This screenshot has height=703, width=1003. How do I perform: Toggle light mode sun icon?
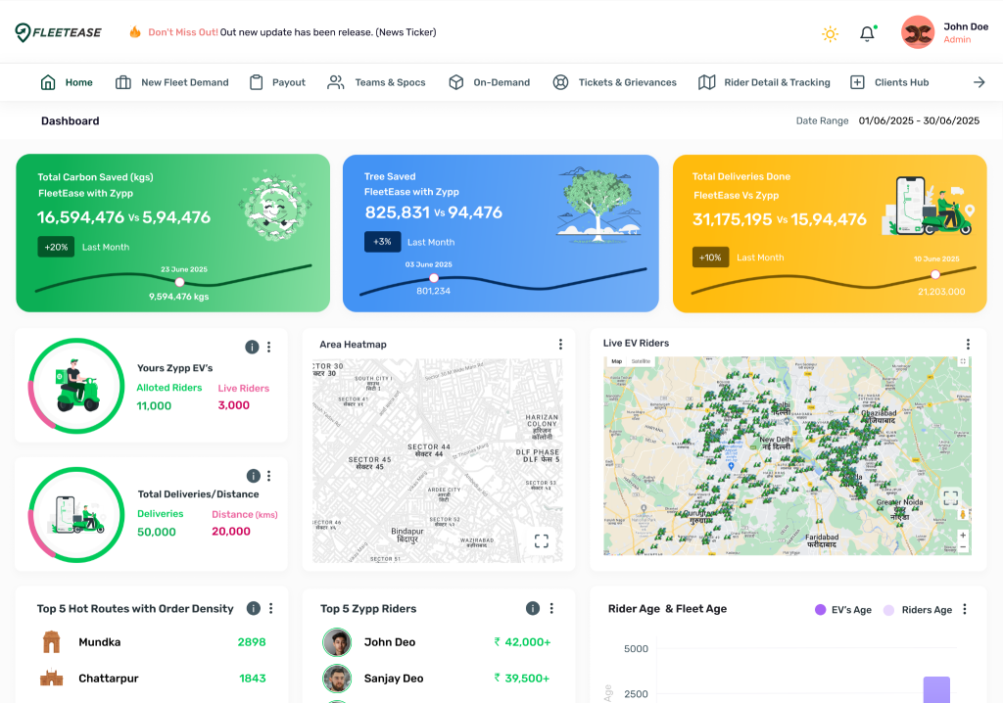(x=830, y=34)
